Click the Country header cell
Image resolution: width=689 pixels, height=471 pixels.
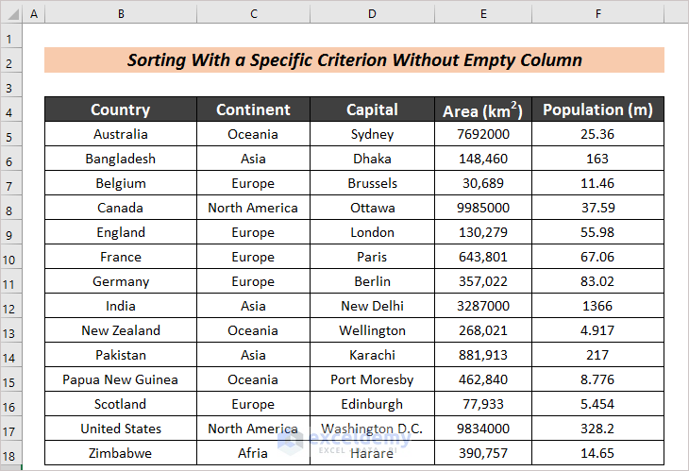click(121, 109)
